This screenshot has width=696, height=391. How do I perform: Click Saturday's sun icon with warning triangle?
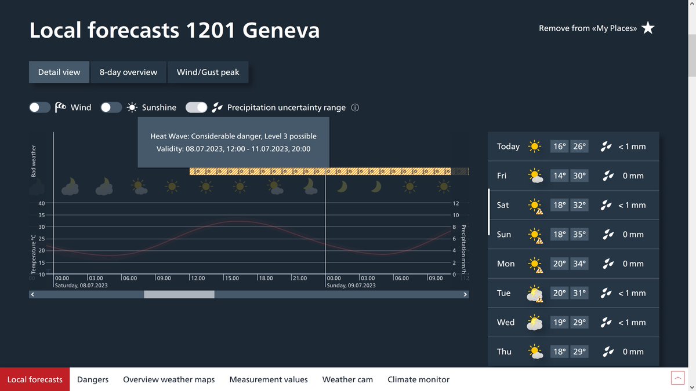pyautogui.click(x=535, y=205)
